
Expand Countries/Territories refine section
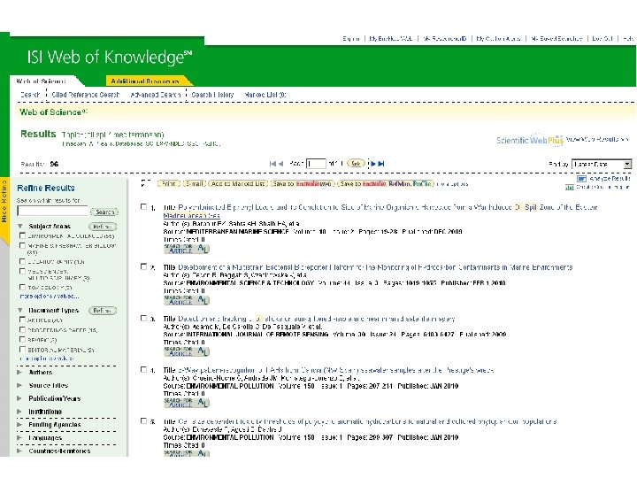point(19,451)
